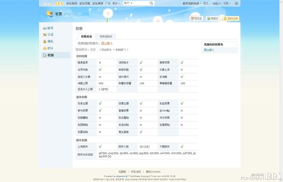Click the 清除Cookies footer link
This screenshot has height=182, width=283.
pyautogui.click(x=153, y=172)
